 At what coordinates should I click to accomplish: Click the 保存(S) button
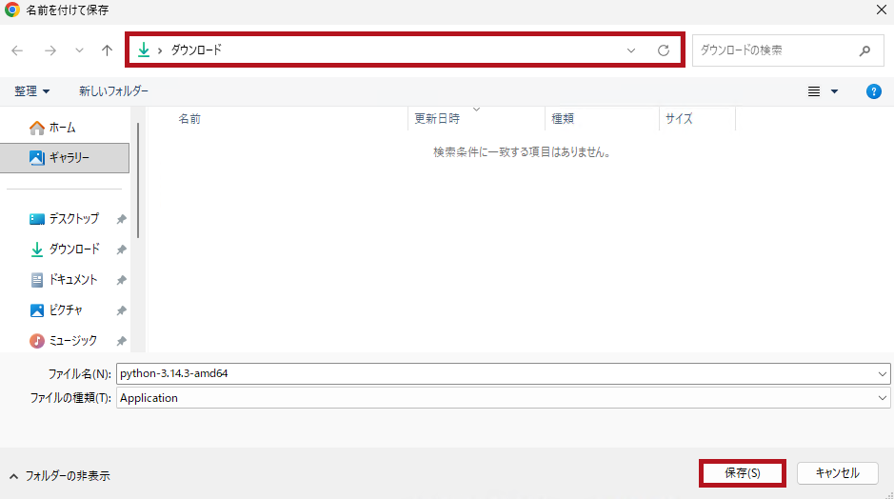click(x=743, y=473)
